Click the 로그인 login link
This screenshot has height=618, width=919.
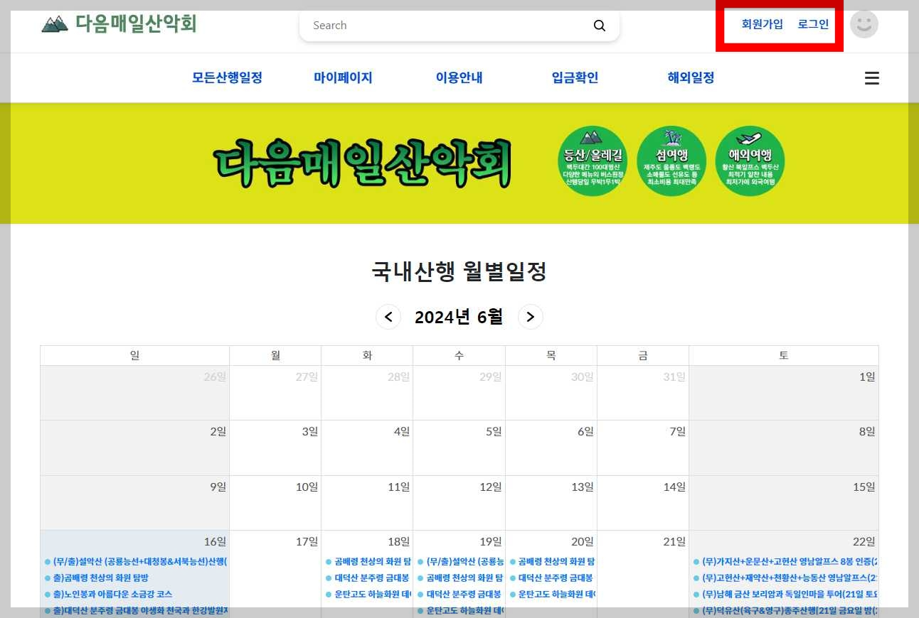[812, 23]
